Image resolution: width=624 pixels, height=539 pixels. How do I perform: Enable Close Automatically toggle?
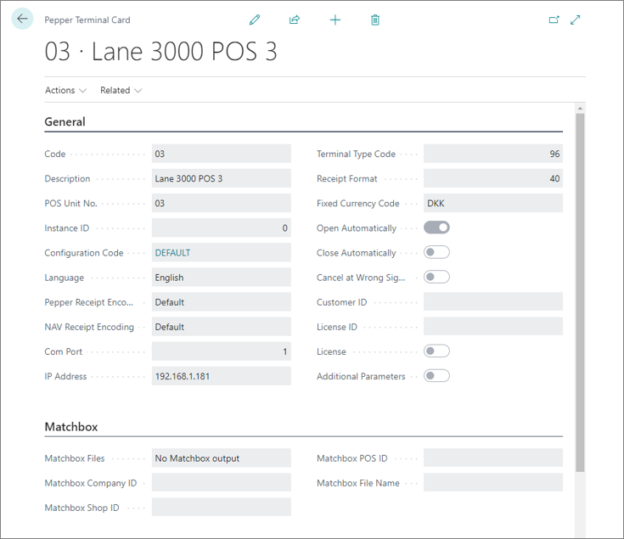[436, 252]
